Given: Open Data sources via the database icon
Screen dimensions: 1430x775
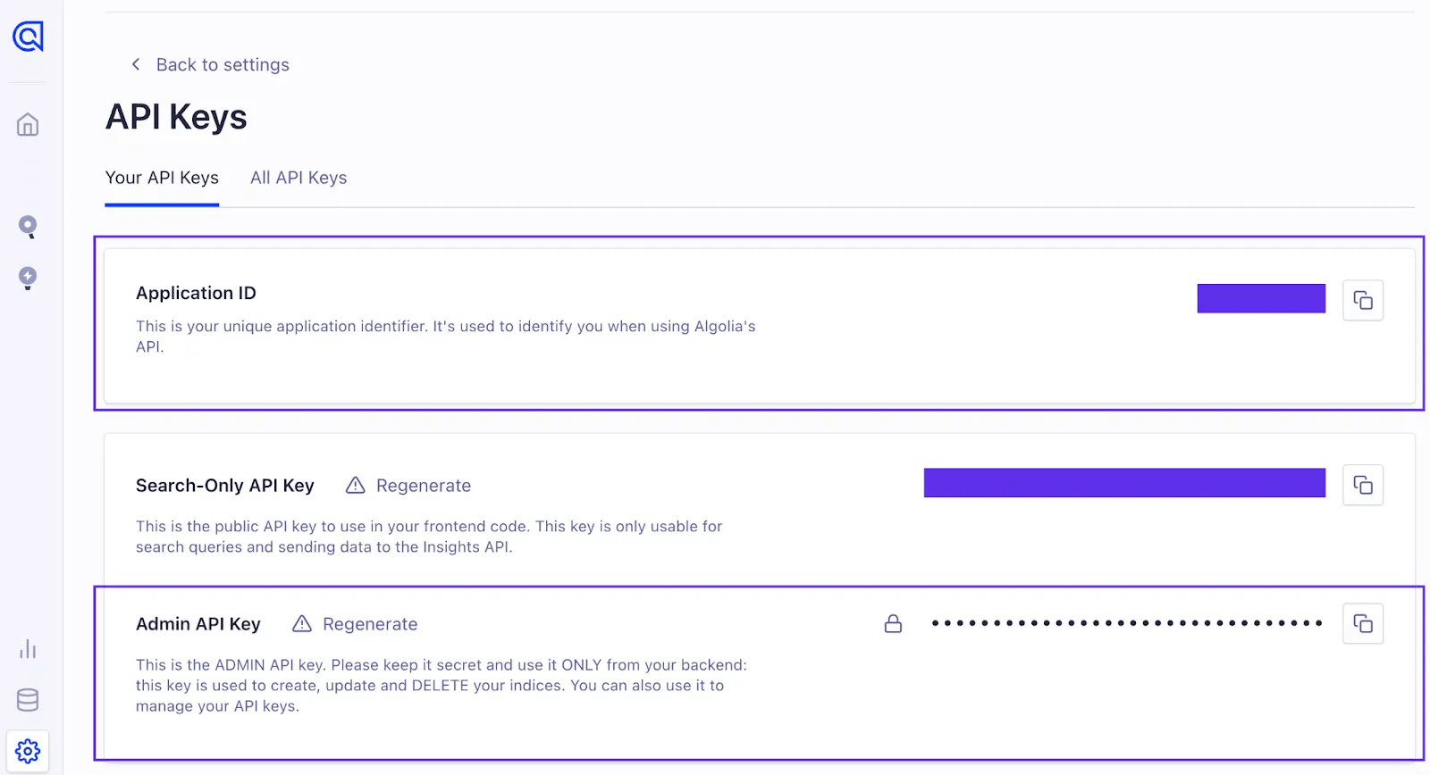Looking at the screenshot, I should click(x=28, y=700).
